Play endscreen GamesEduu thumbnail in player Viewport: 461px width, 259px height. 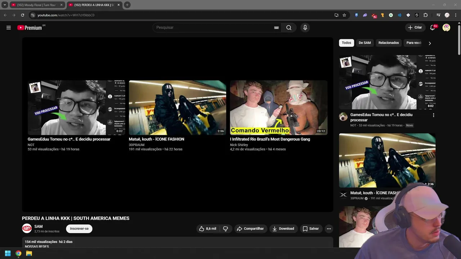coord(76,108)
